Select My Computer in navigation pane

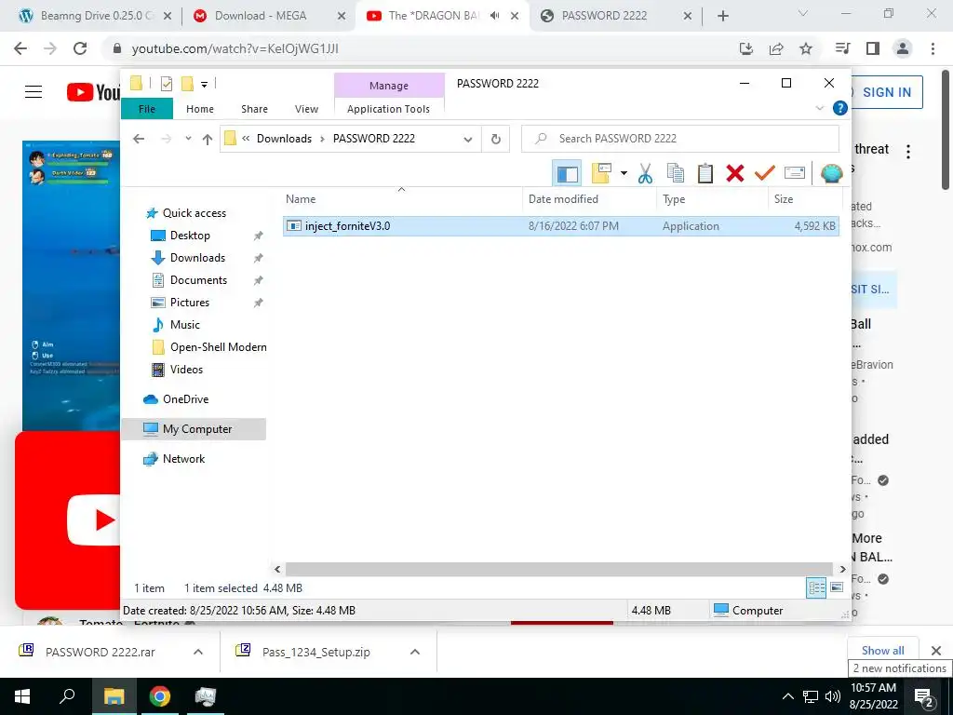click(x=197, y=429)
